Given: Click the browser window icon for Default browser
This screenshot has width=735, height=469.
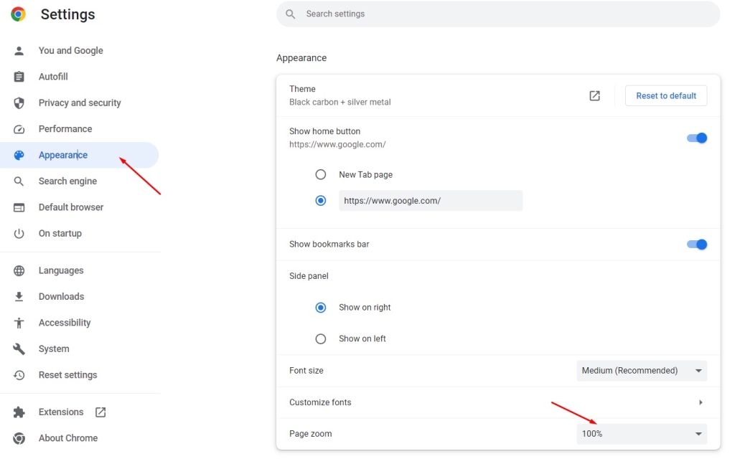Looking at the screenshot, I should [19, 207].
